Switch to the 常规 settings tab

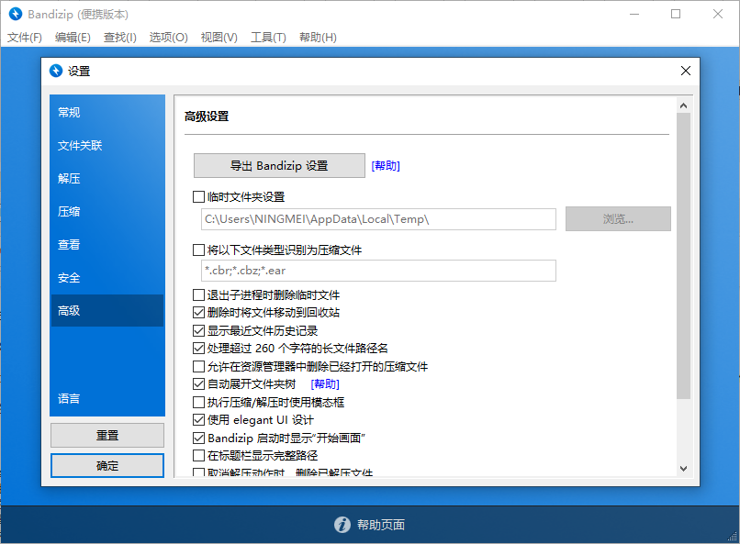tap(107, 112)
